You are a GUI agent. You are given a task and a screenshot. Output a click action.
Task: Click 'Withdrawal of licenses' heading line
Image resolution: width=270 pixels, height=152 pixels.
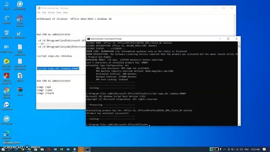tap(74, 19)
